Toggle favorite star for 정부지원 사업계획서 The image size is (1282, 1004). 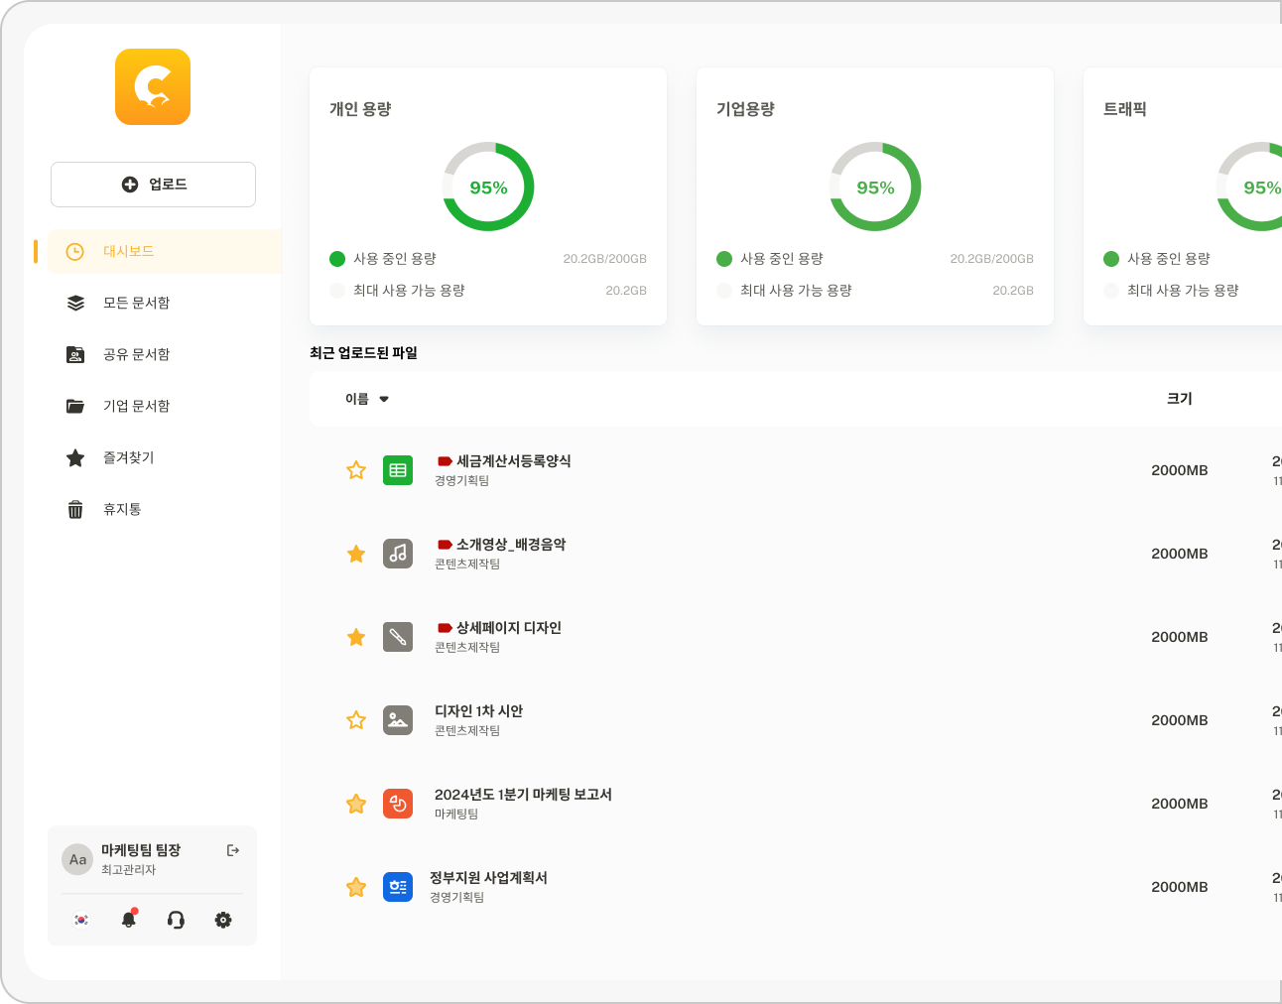click(x=356, y=887)
